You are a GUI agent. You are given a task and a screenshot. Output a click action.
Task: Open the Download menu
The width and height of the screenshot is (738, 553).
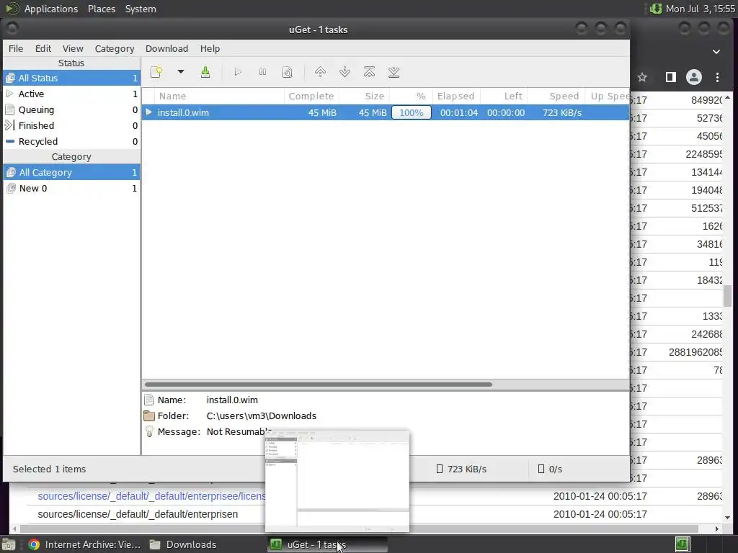(x=166, y=48)
